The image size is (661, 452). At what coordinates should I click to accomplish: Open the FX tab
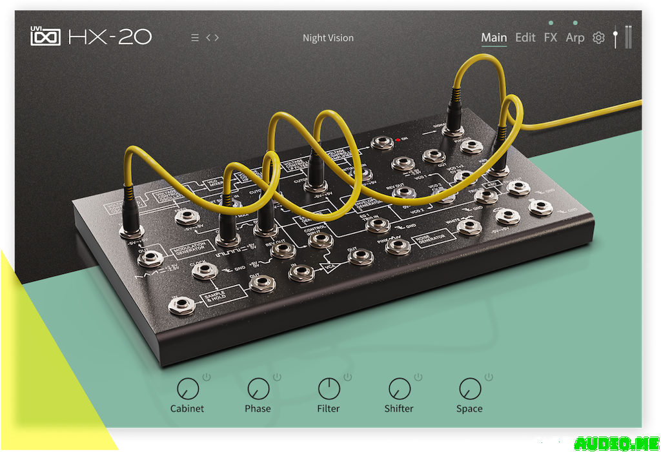tap(551, 37)
